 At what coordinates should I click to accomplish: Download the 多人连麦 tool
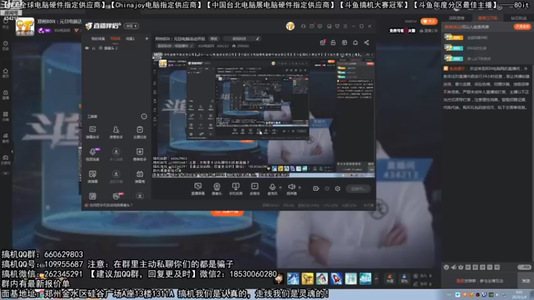tap(115, 154)
